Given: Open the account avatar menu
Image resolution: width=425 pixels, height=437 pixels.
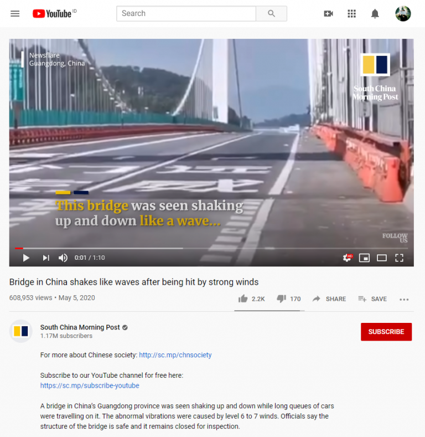Looking at the screenshot, I should pyautogui.click(x=403, y=13).
